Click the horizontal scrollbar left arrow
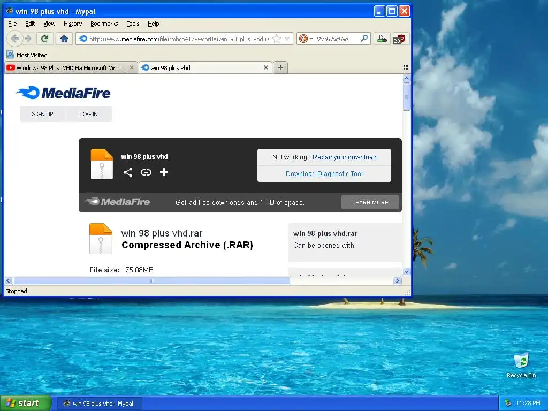Image resolution: width=548 pixels, height=411 pixels. point(9,280)
